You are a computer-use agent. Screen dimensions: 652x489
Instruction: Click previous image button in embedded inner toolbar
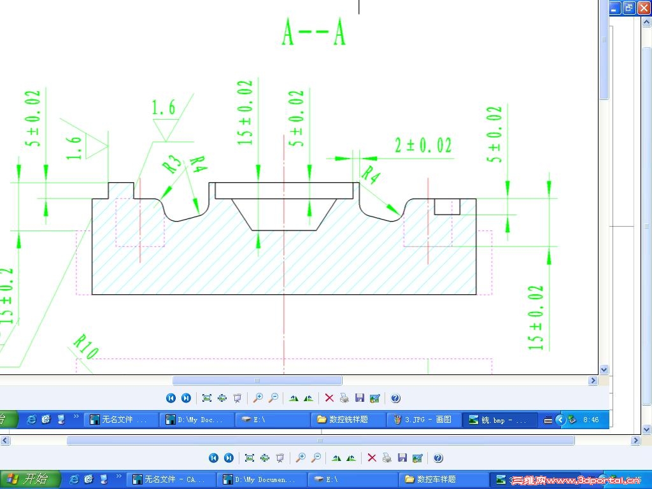click(171, 398)
